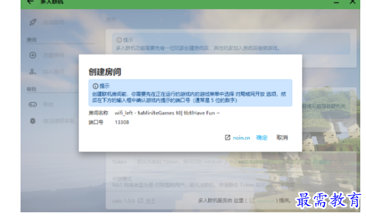Image resolution: width=366 pixels, height=218 pixels.
Task: Click the rocket icon for launching the game
Action: [33, 22]
